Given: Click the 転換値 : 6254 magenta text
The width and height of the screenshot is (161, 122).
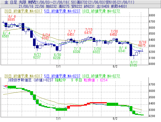Looking at the screenshot, I should coord(96,80).
